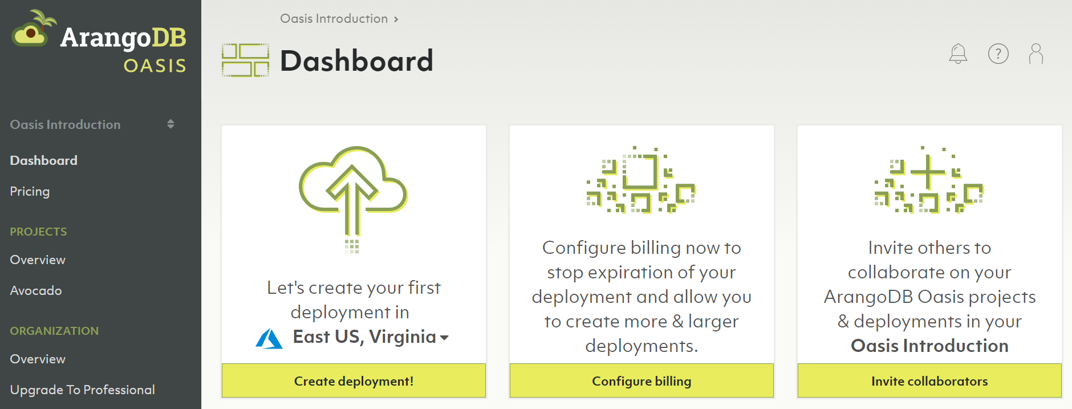Screen dimensions: 1072x409
Task: Click the Dashboard grid icon beside title
Action: 245,60
